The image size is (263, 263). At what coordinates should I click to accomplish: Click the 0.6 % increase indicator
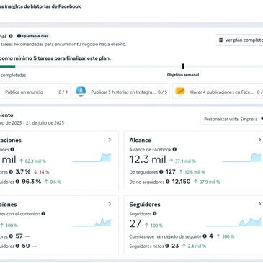[53, 182]
